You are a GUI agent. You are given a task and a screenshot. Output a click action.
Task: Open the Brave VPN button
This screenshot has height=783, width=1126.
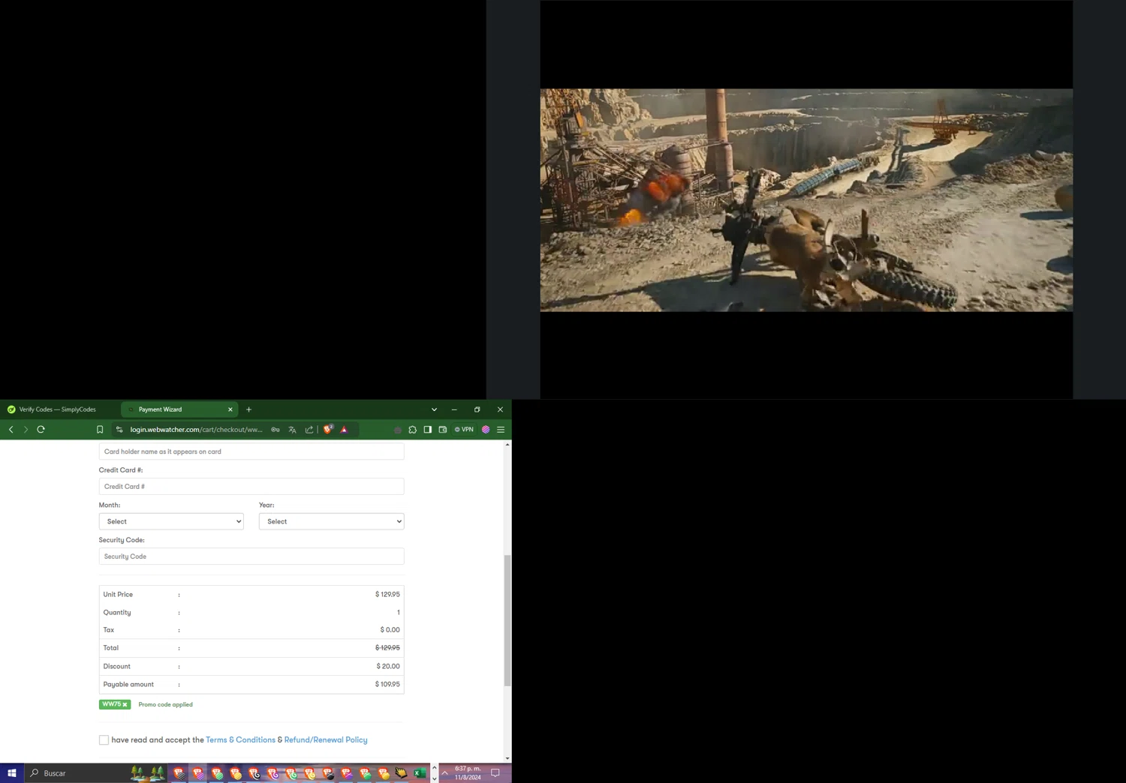464,430
